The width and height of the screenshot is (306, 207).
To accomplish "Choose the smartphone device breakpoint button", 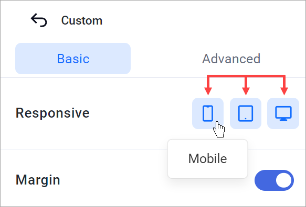I will tap(208, 113).
